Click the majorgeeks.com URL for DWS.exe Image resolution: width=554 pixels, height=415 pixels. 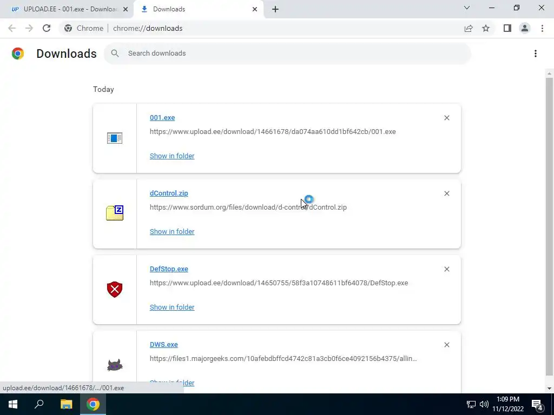pyautogui.click(x=283, y=359)
